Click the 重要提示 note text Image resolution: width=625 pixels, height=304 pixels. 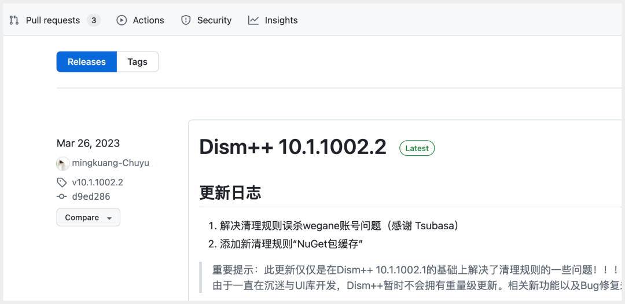pos(417,270)
